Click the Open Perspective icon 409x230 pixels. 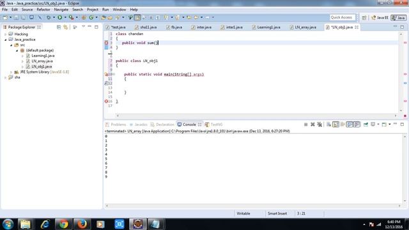point(364,18)
